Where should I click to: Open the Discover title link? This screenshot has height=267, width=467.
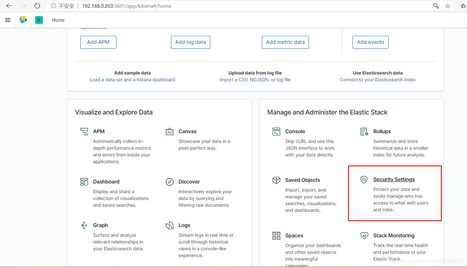click(189, 182)
